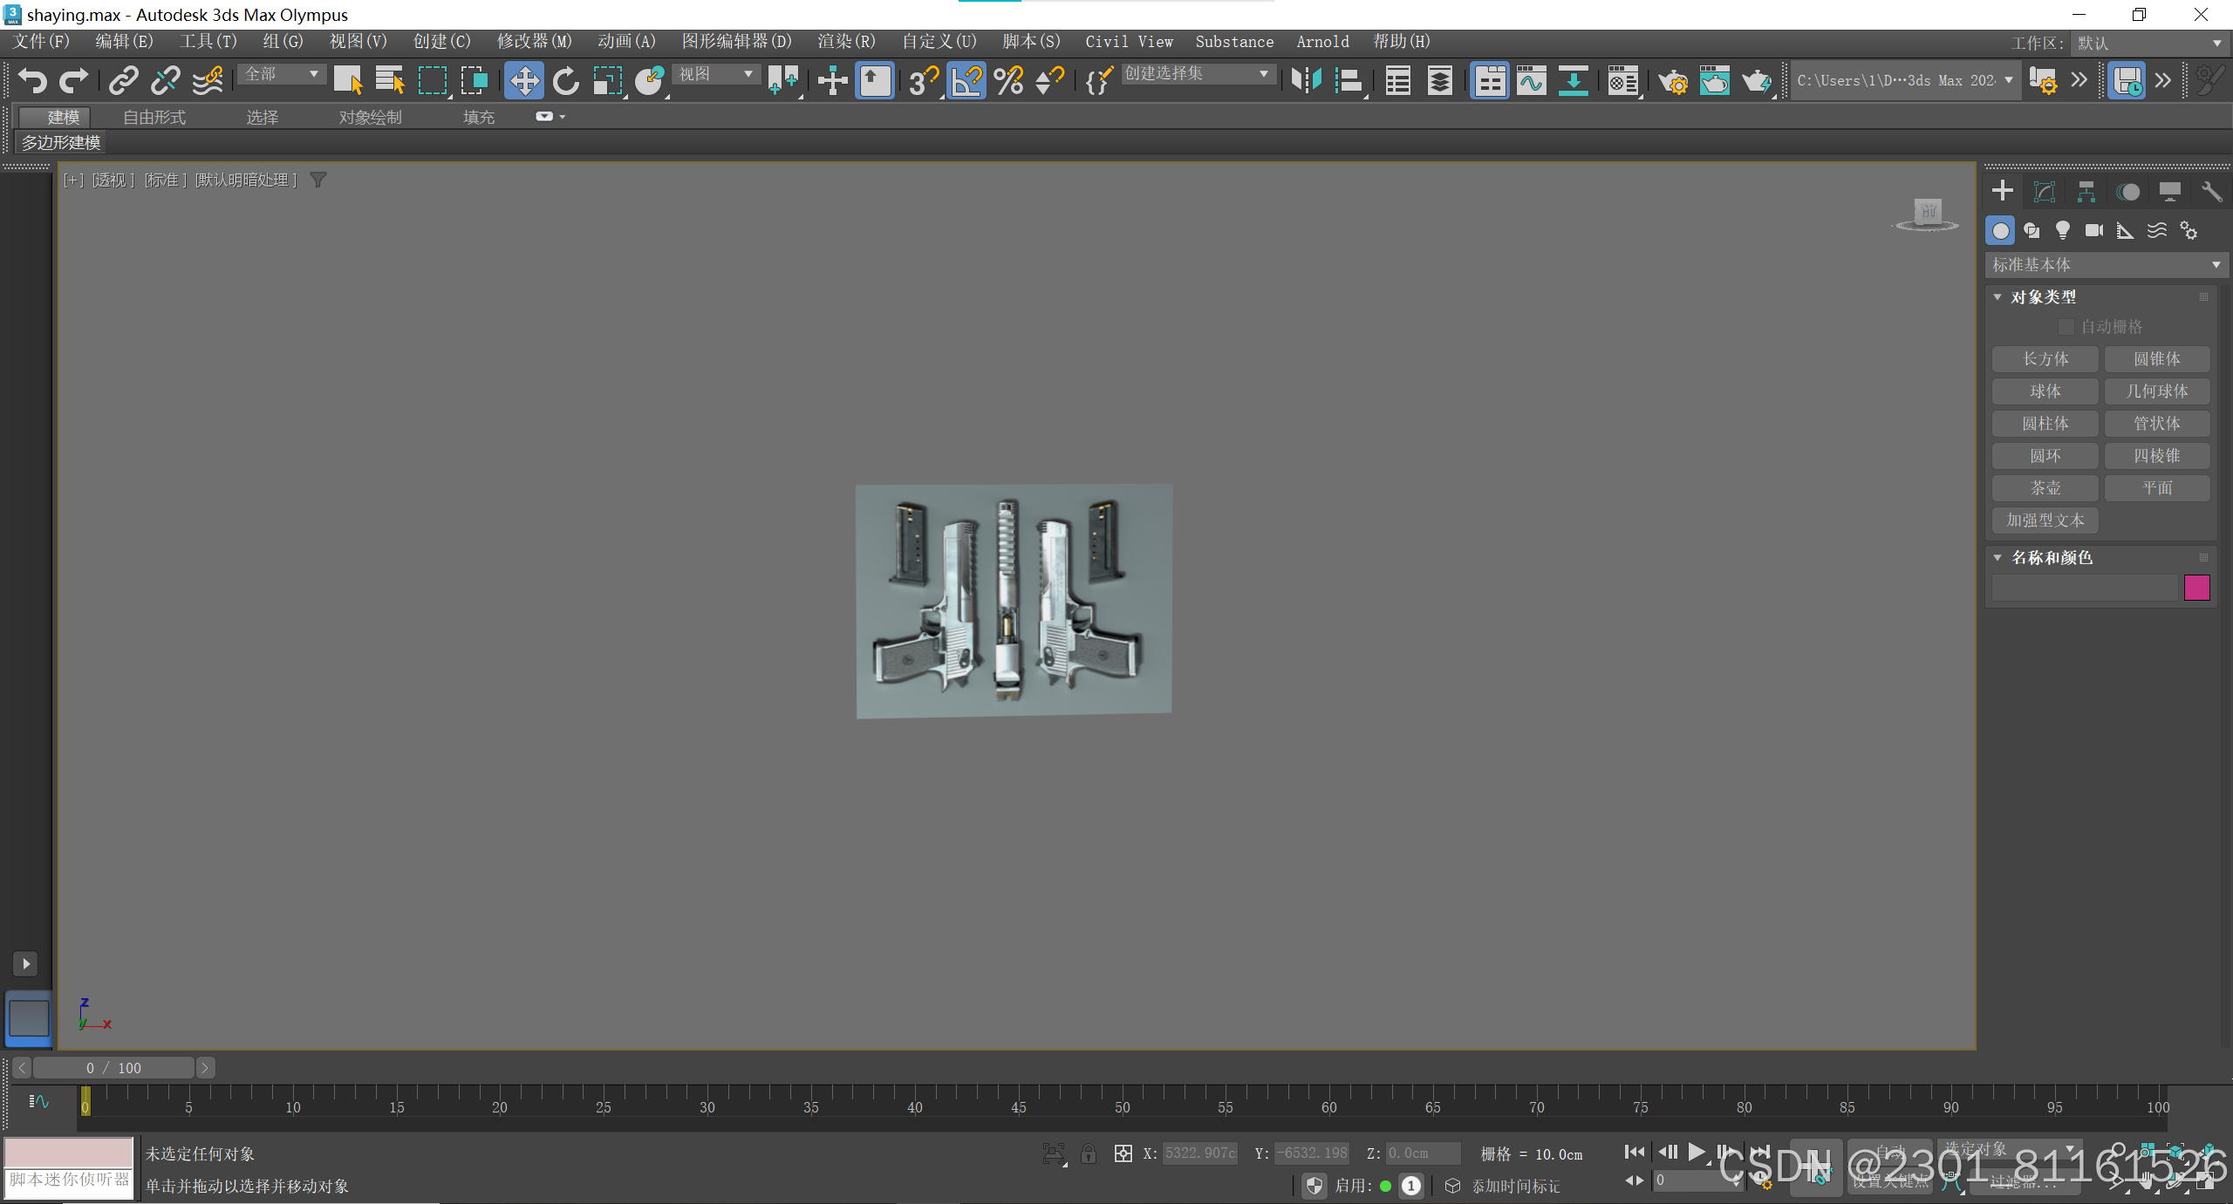Image resolution: width=2233 pixels, height=1204 pixels.
Task: Open the 标准基本体 category dropdown
Action: coord(2106,264)
